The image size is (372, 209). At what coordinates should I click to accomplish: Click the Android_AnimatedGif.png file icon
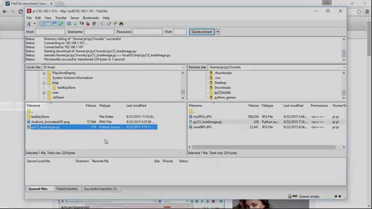point(28,122)
